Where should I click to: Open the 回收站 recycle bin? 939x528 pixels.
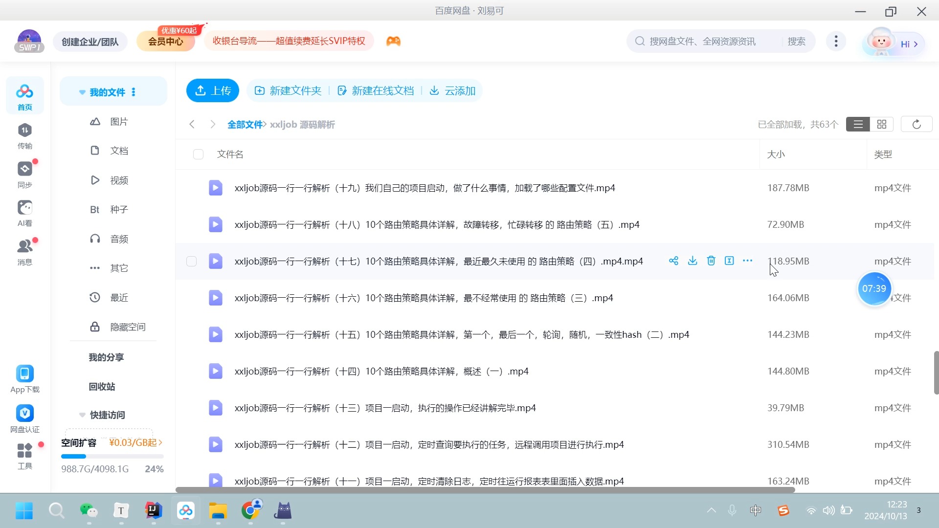(102, 387)
